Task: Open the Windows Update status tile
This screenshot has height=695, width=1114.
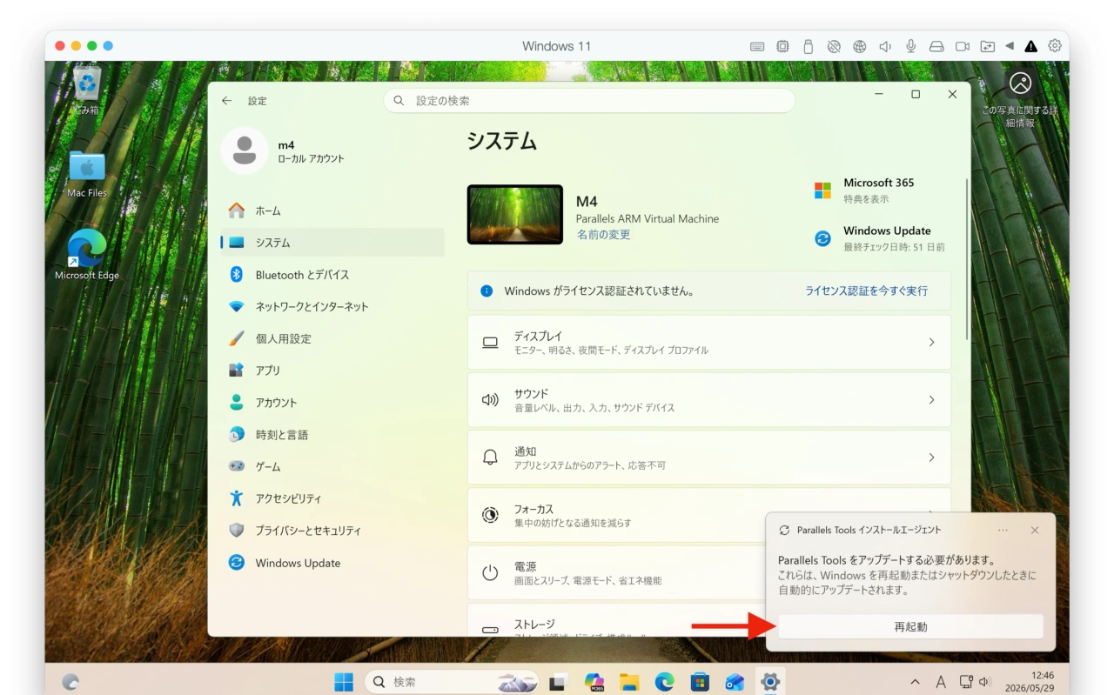Action: [879, 238]
